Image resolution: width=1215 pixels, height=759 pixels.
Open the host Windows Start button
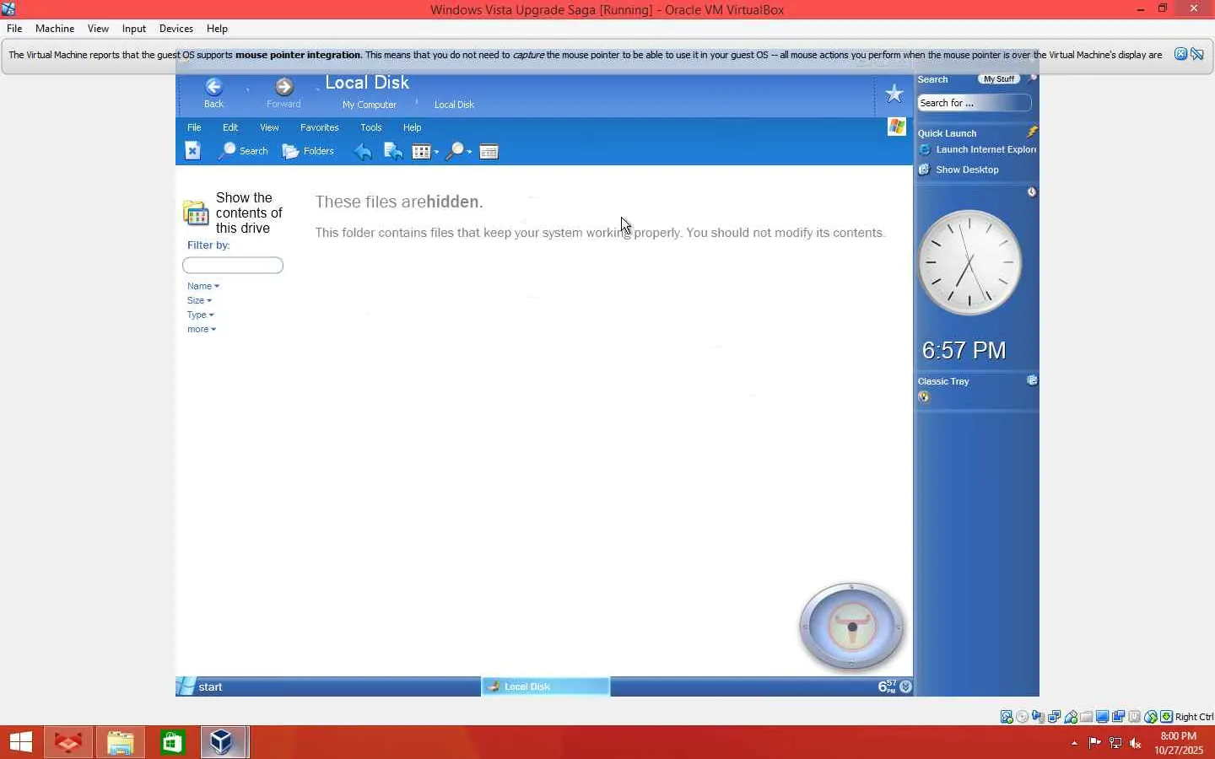tap(20, 743)
